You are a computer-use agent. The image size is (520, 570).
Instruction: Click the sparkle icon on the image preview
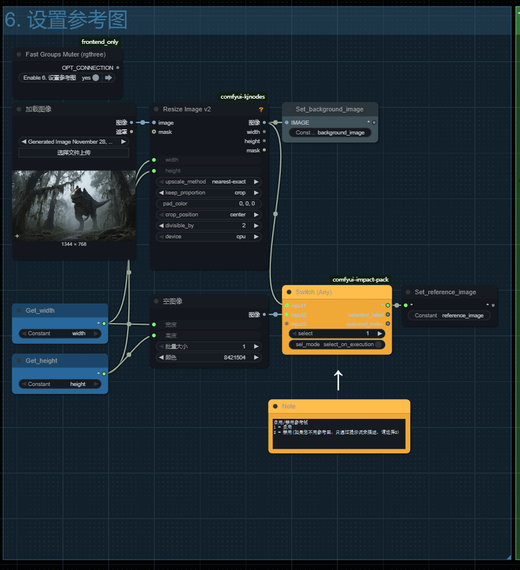coord(17,236)
